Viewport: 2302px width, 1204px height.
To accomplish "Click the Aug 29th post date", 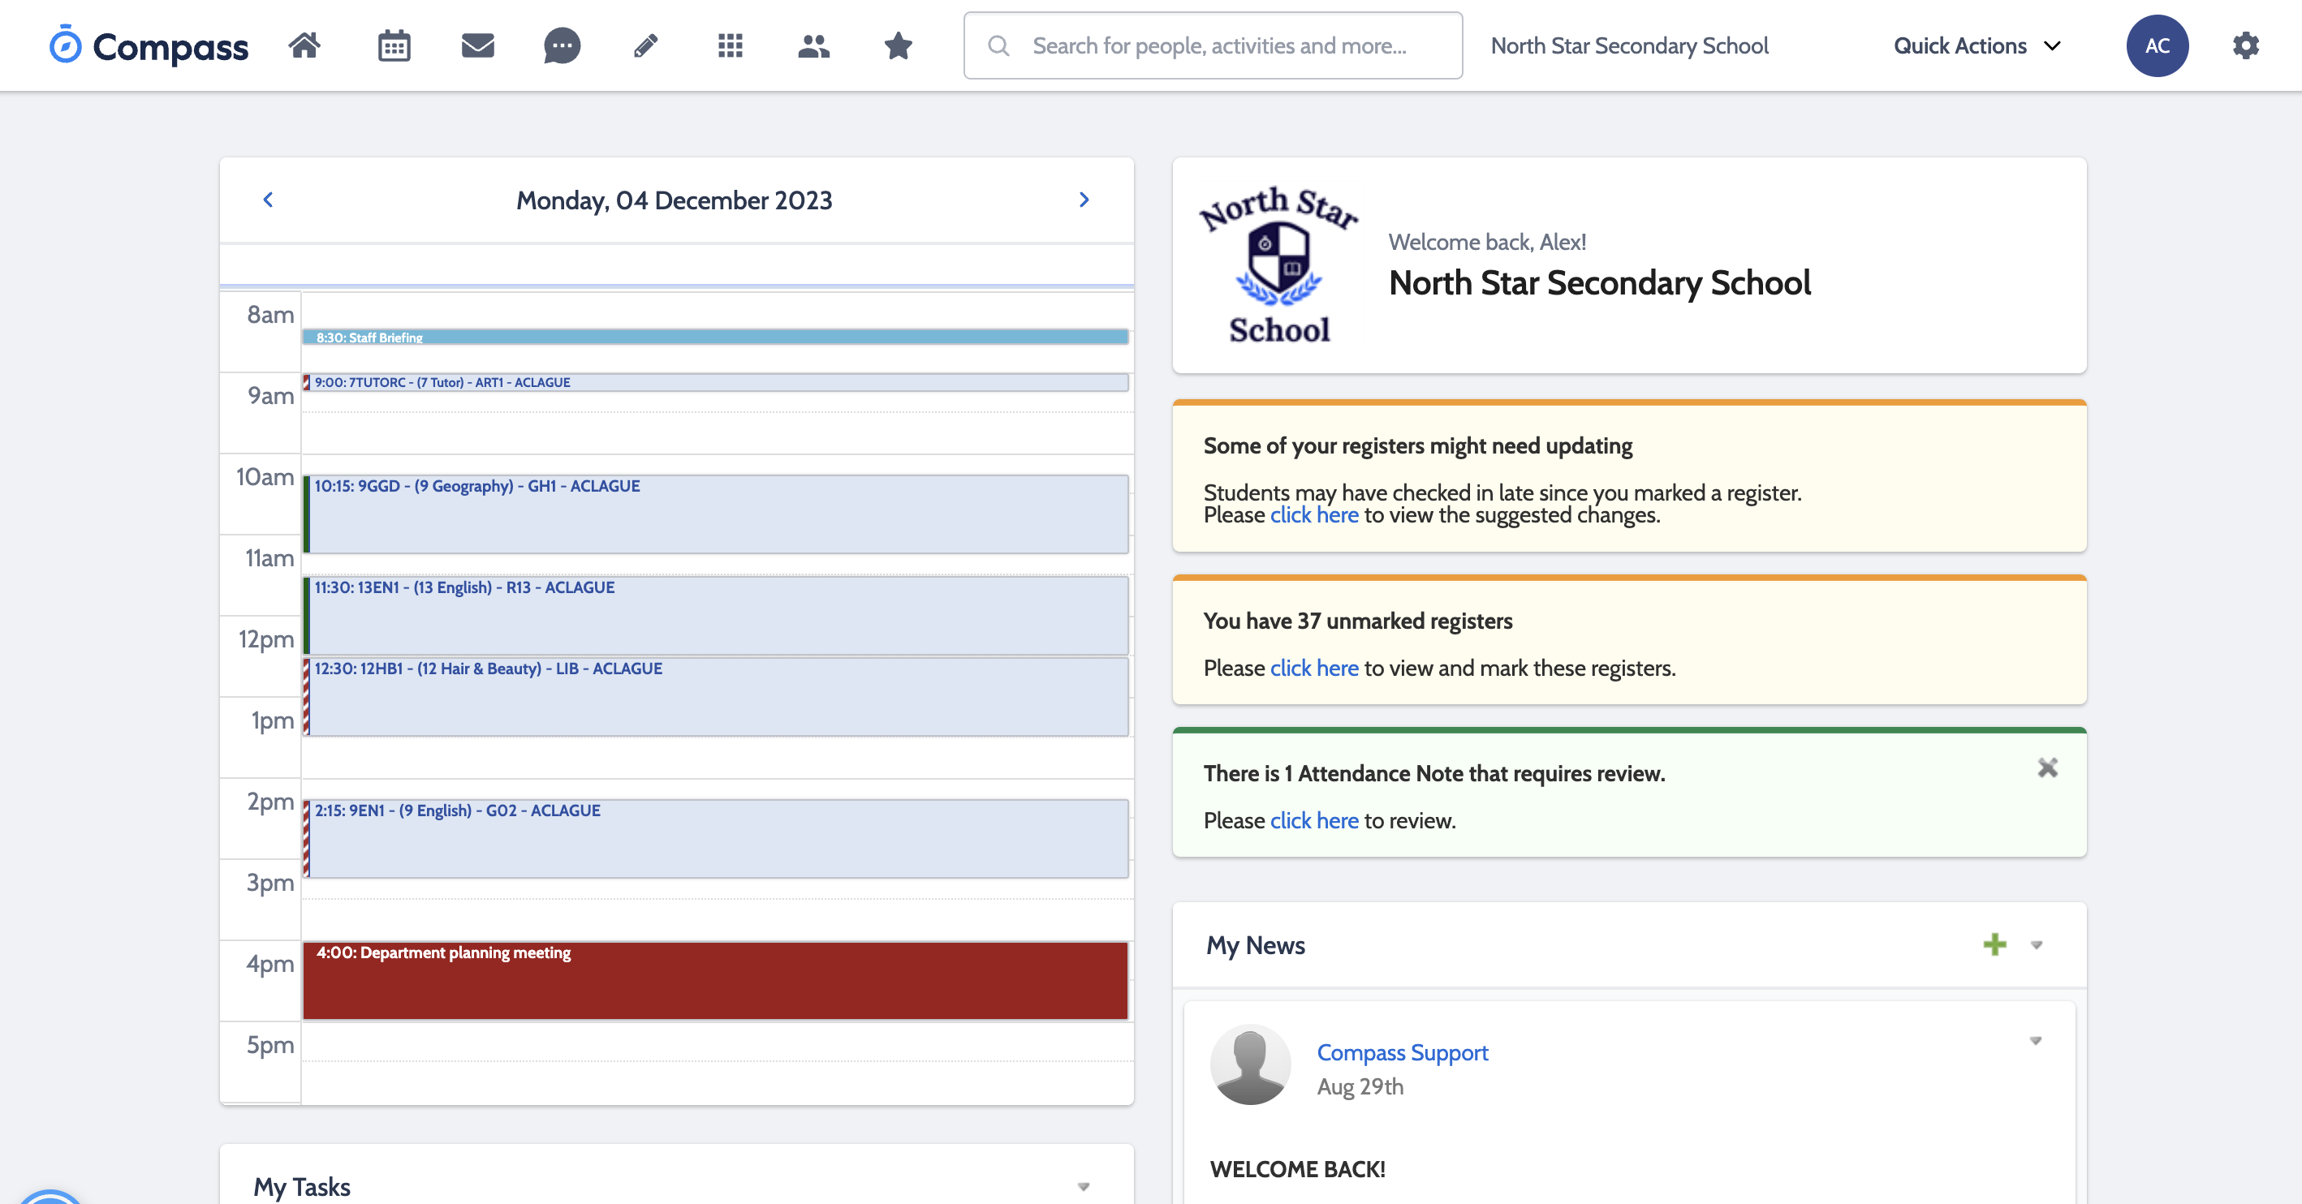I will pos(1360,1087).
